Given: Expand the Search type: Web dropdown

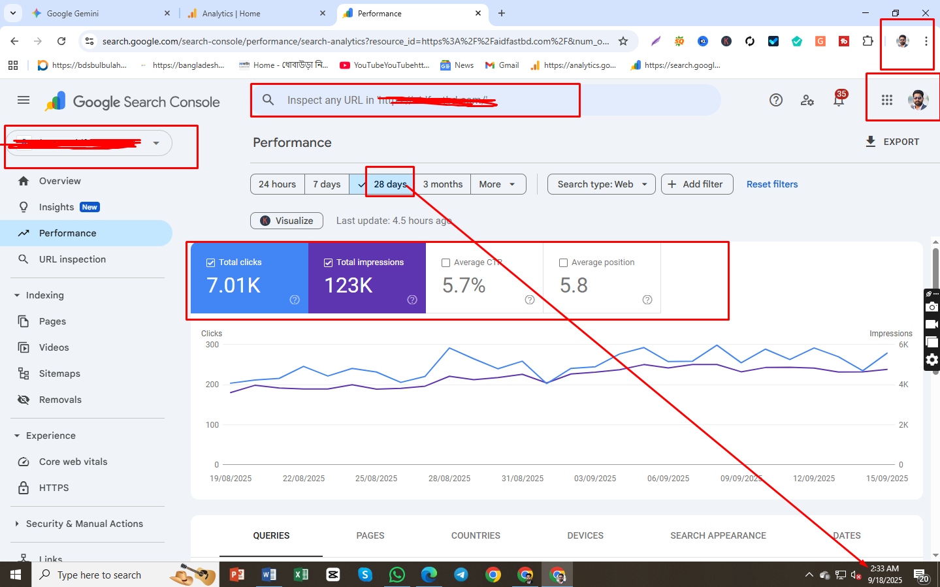Looking at the screenshot, I should click(602, 184).
